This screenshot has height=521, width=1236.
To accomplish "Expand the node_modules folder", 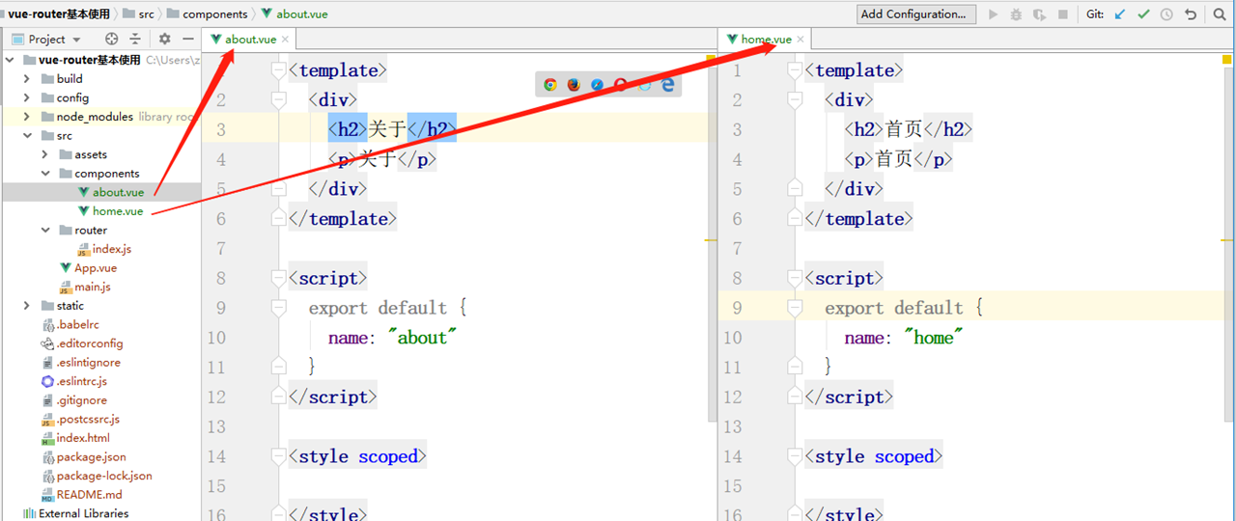I will click(27, 117).
